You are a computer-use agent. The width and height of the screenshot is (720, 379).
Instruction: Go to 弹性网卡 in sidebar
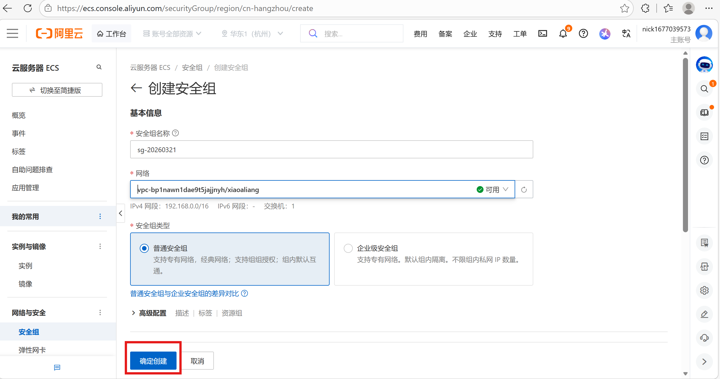coord(32,350)
